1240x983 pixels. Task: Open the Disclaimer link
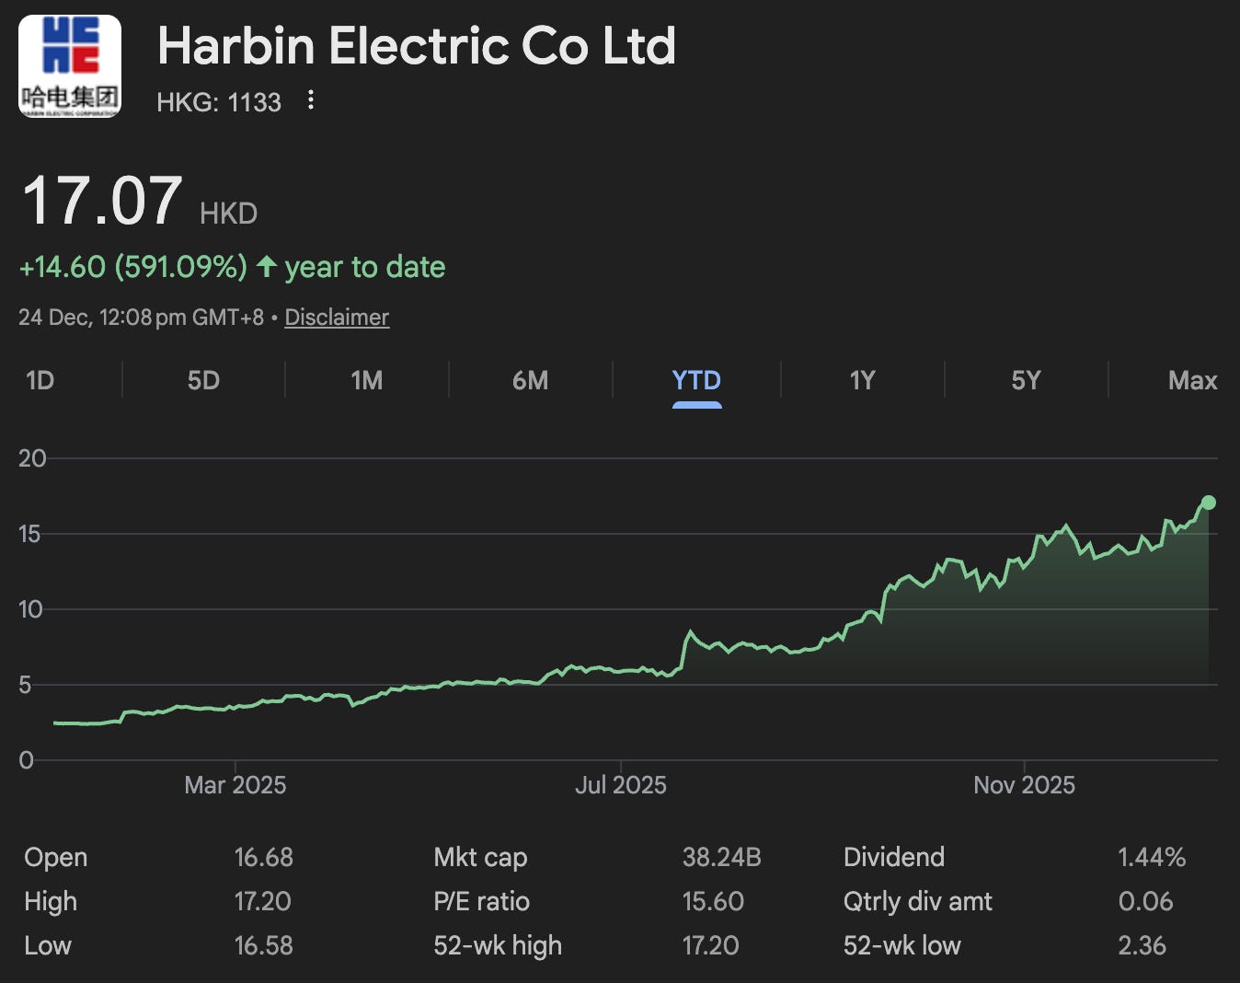pos(337,318)
